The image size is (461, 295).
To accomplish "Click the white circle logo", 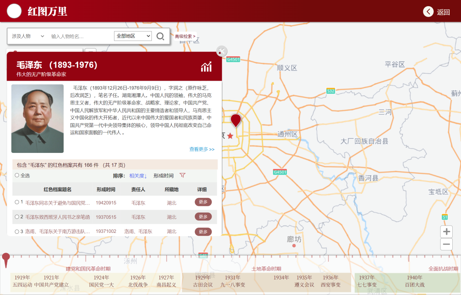I will pyautogui.click(x=15, y=11).
